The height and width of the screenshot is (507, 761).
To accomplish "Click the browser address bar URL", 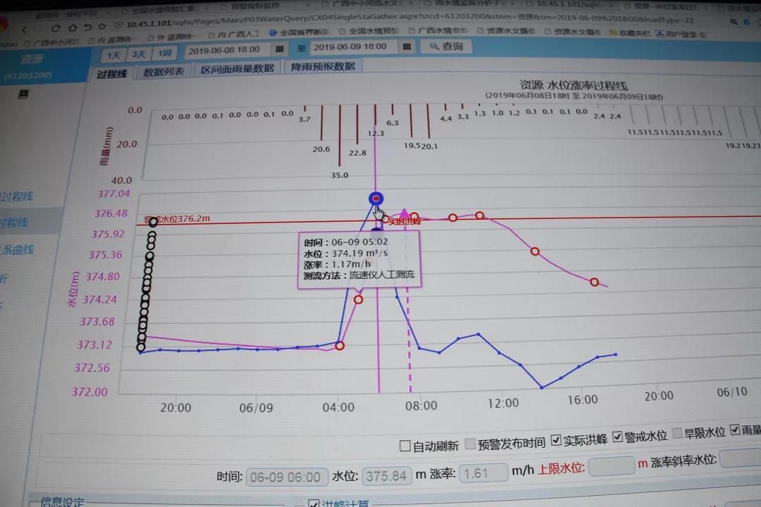I will pos(410,21).
